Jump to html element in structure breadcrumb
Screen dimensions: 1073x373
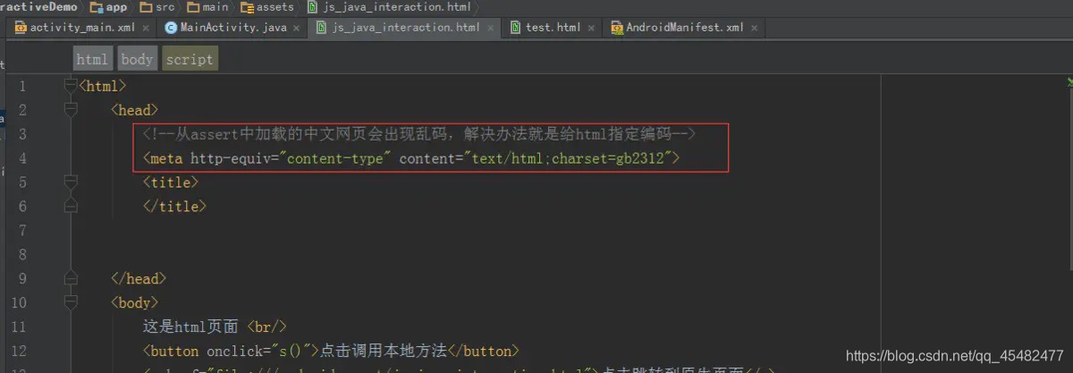(x=92, y=59)
